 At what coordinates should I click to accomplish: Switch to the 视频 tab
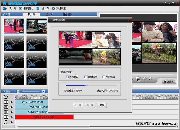(31, 14)
